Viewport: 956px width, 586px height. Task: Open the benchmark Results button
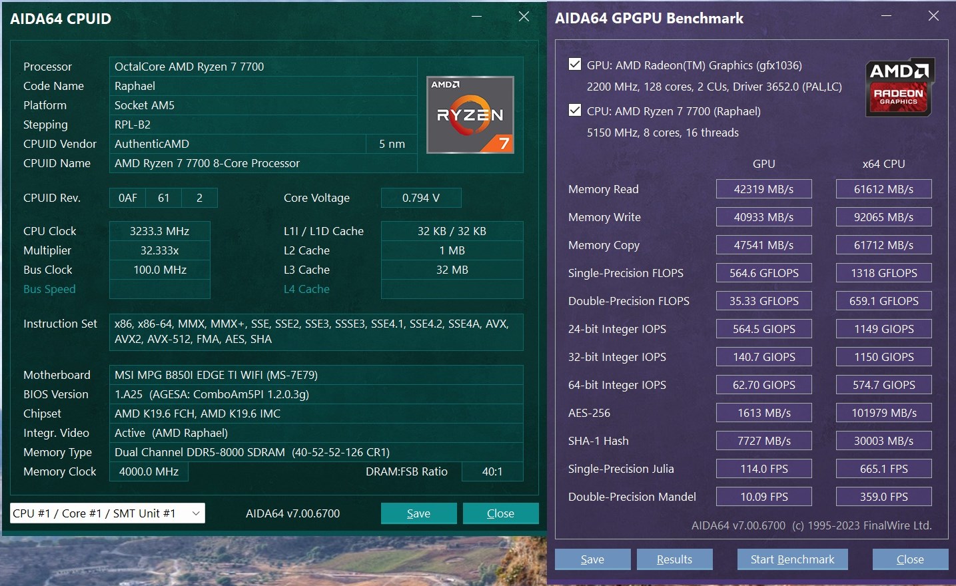point(674,559)
